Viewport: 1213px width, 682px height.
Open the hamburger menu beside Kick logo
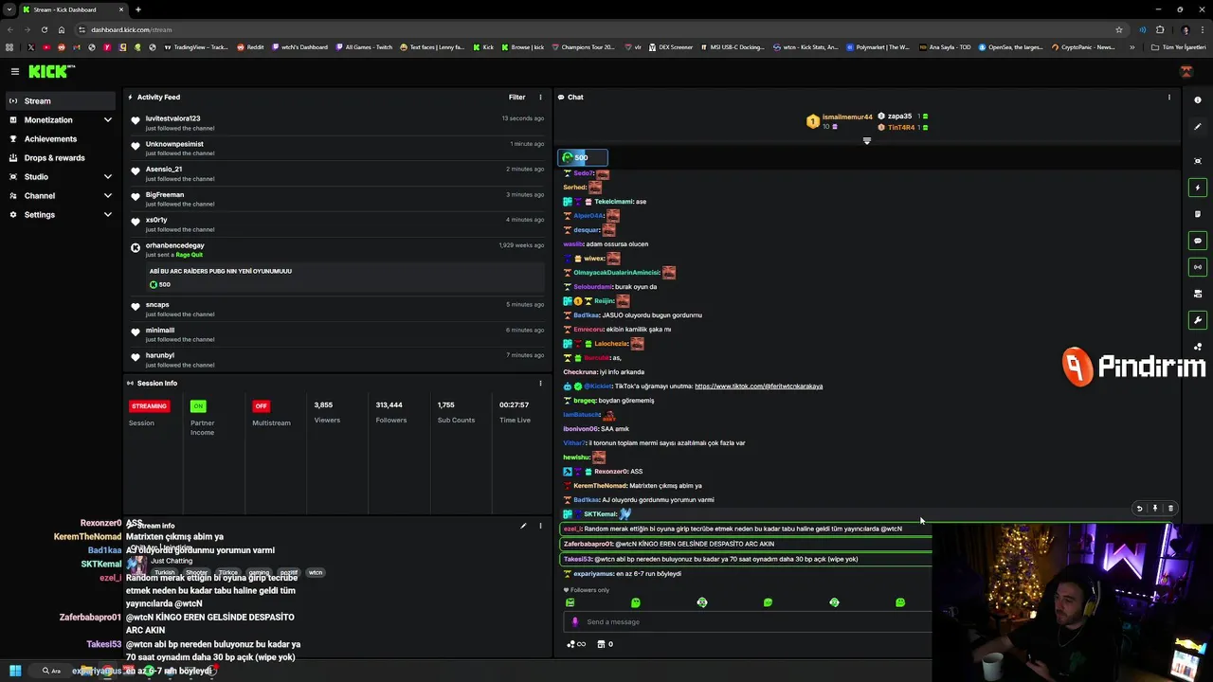(15, 71)
